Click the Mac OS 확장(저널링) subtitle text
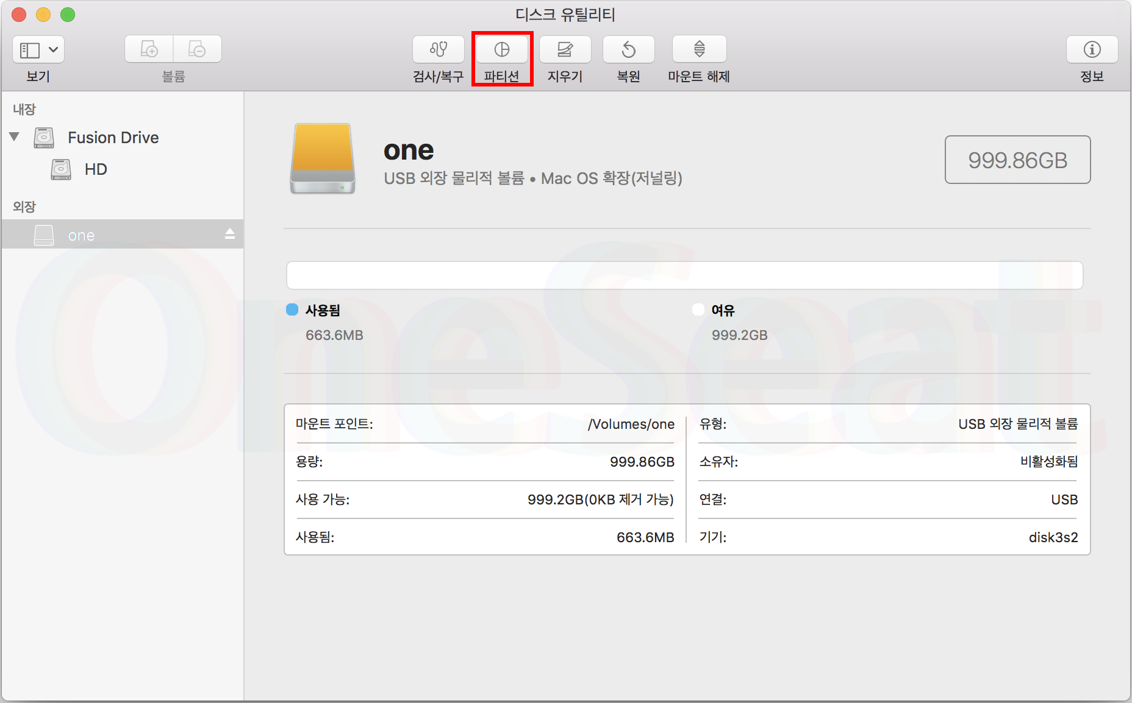 click(612, 178)
